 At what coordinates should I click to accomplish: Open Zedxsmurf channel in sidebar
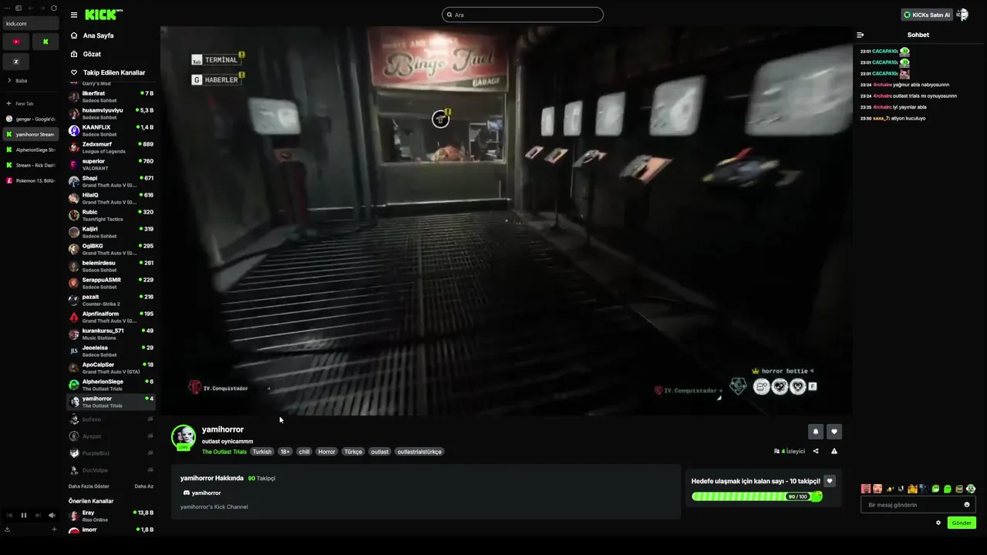[111, 147]
